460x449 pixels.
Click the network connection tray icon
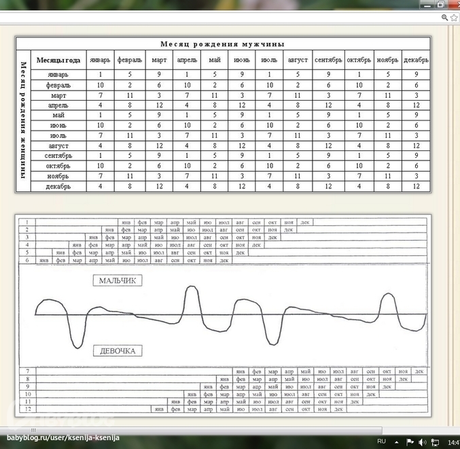pyautogui.click(x=434, y=442)
